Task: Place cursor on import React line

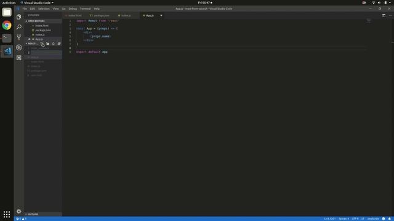Action: click(x=97, y=21)
